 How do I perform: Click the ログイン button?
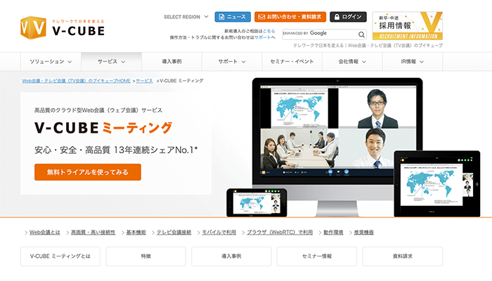pyautogui.click(x=348, y=17)
